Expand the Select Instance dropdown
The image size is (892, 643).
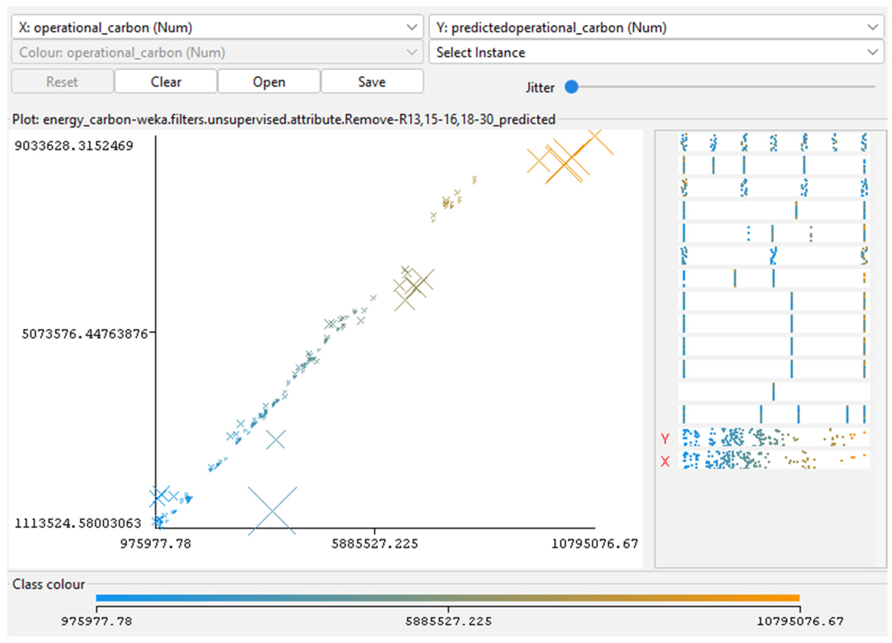click(656, 52)
